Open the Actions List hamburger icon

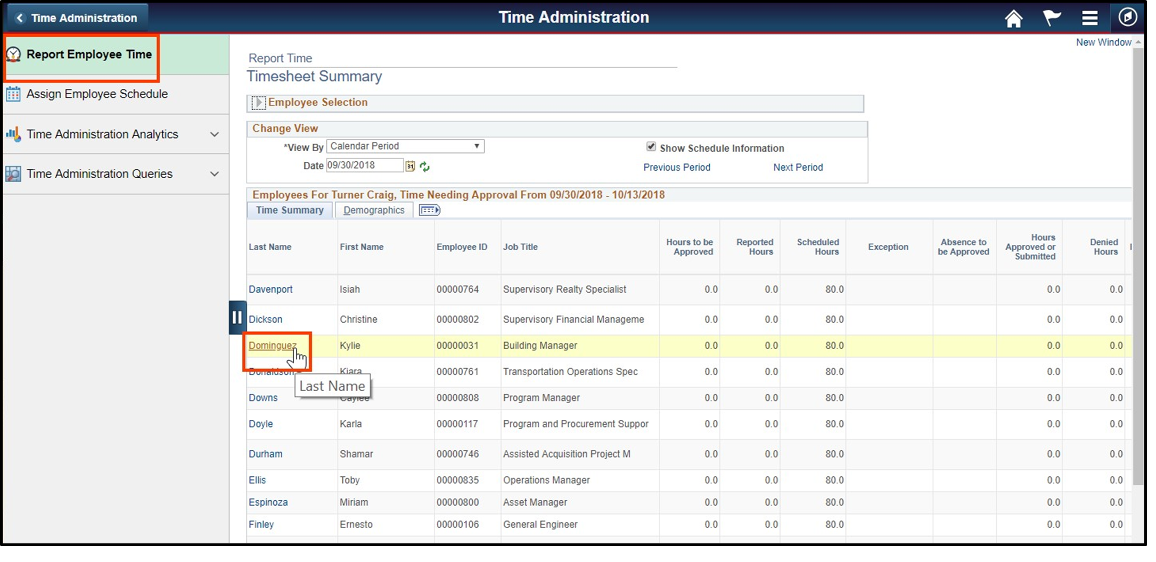coord(1090,18)
